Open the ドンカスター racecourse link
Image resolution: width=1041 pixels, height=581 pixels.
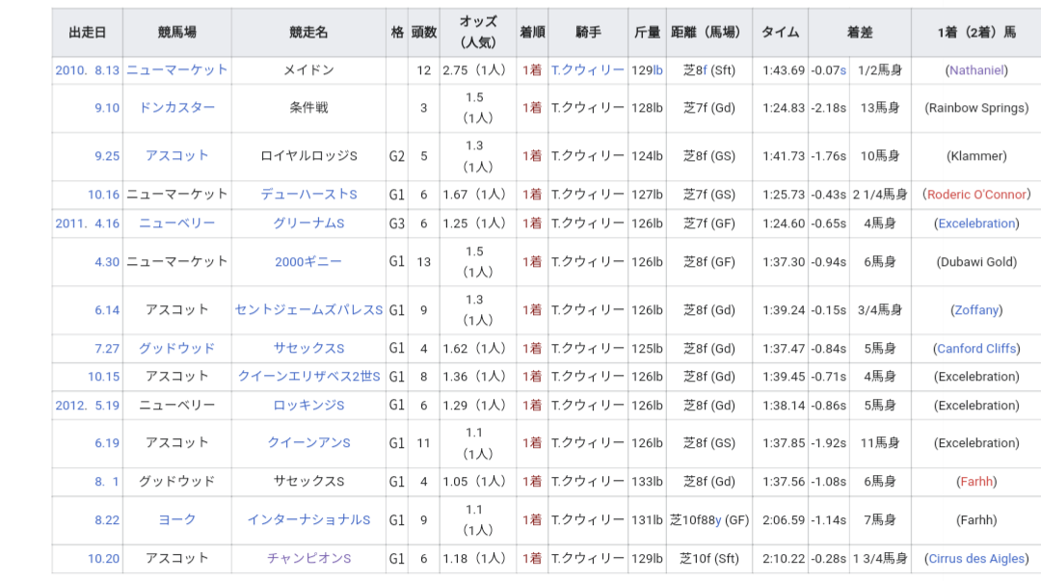coord(176,108)
